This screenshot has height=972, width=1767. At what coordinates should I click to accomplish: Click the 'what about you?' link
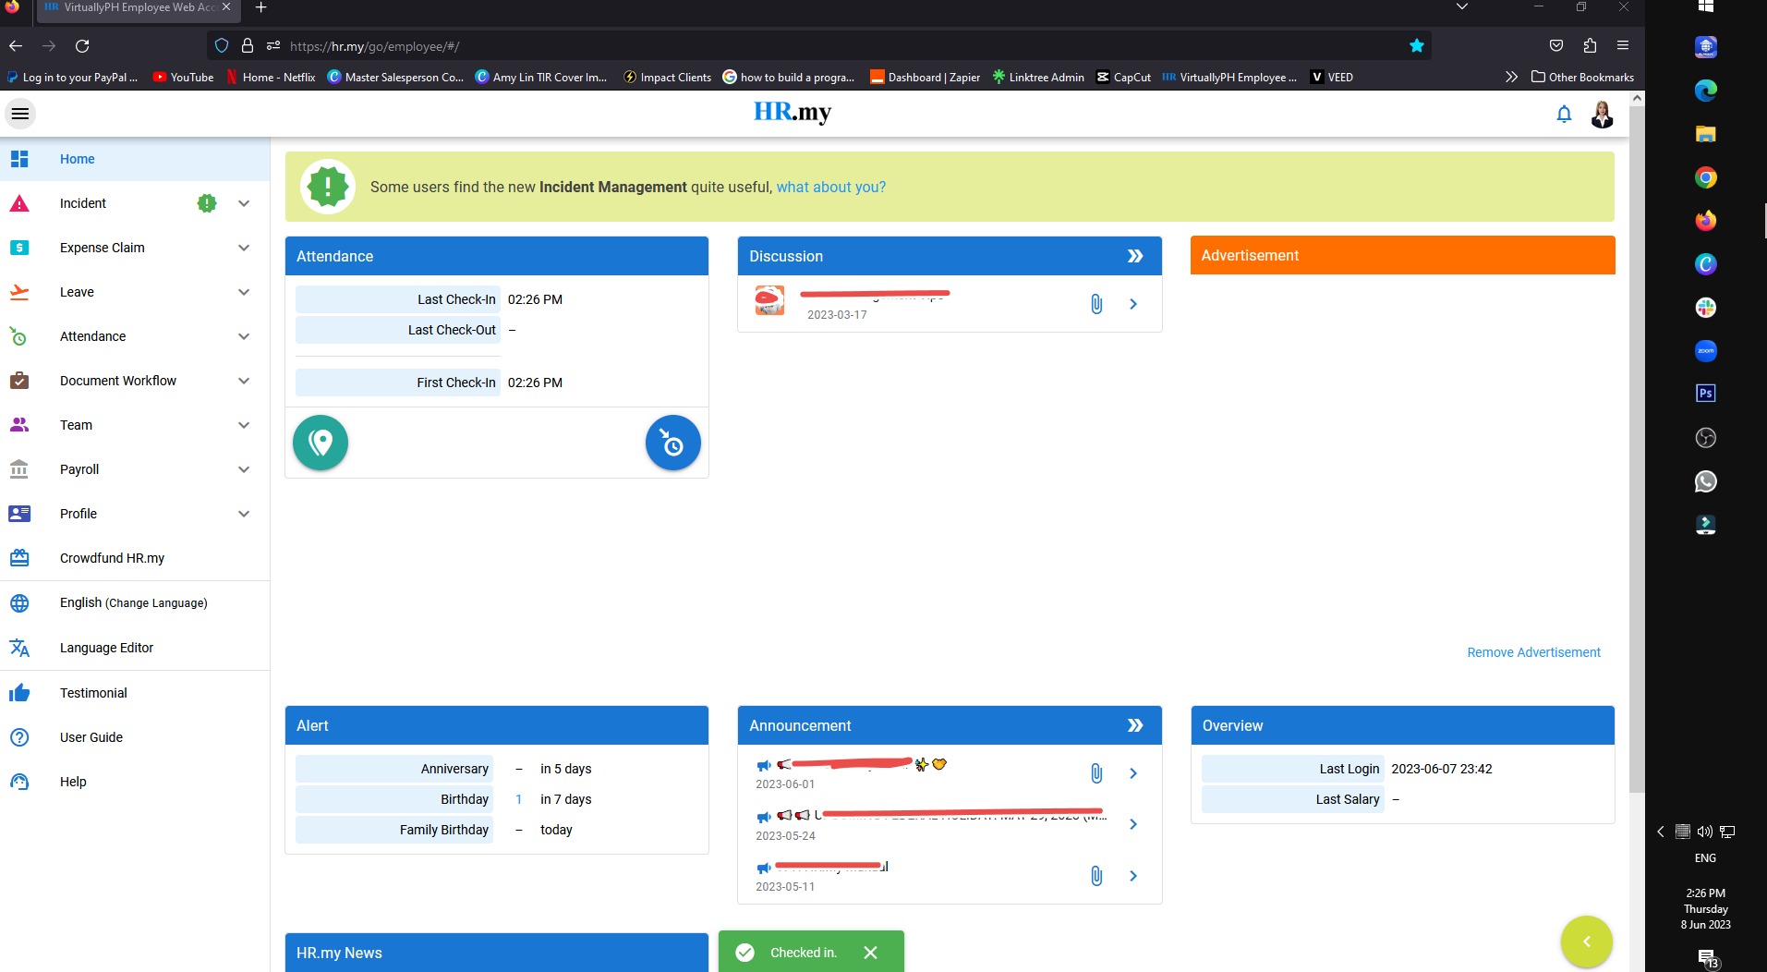830,187
